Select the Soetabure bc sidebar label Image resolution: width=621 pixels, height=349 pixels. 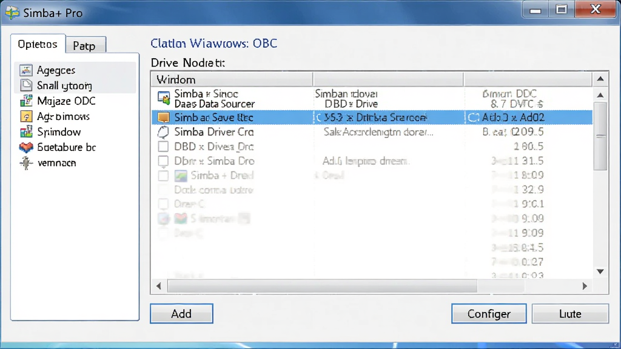click(66, 147)
